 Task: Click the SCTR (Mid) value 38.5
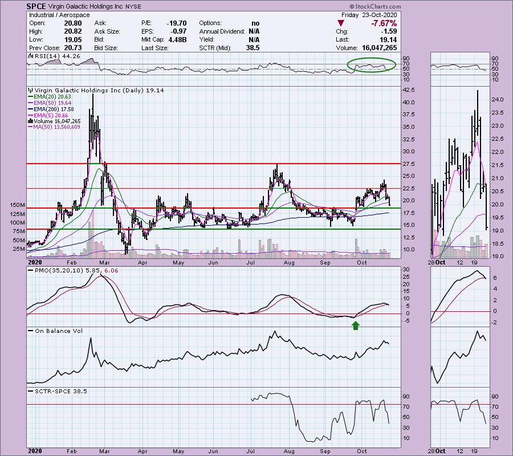pyautogui.click(x=253, y=48)
